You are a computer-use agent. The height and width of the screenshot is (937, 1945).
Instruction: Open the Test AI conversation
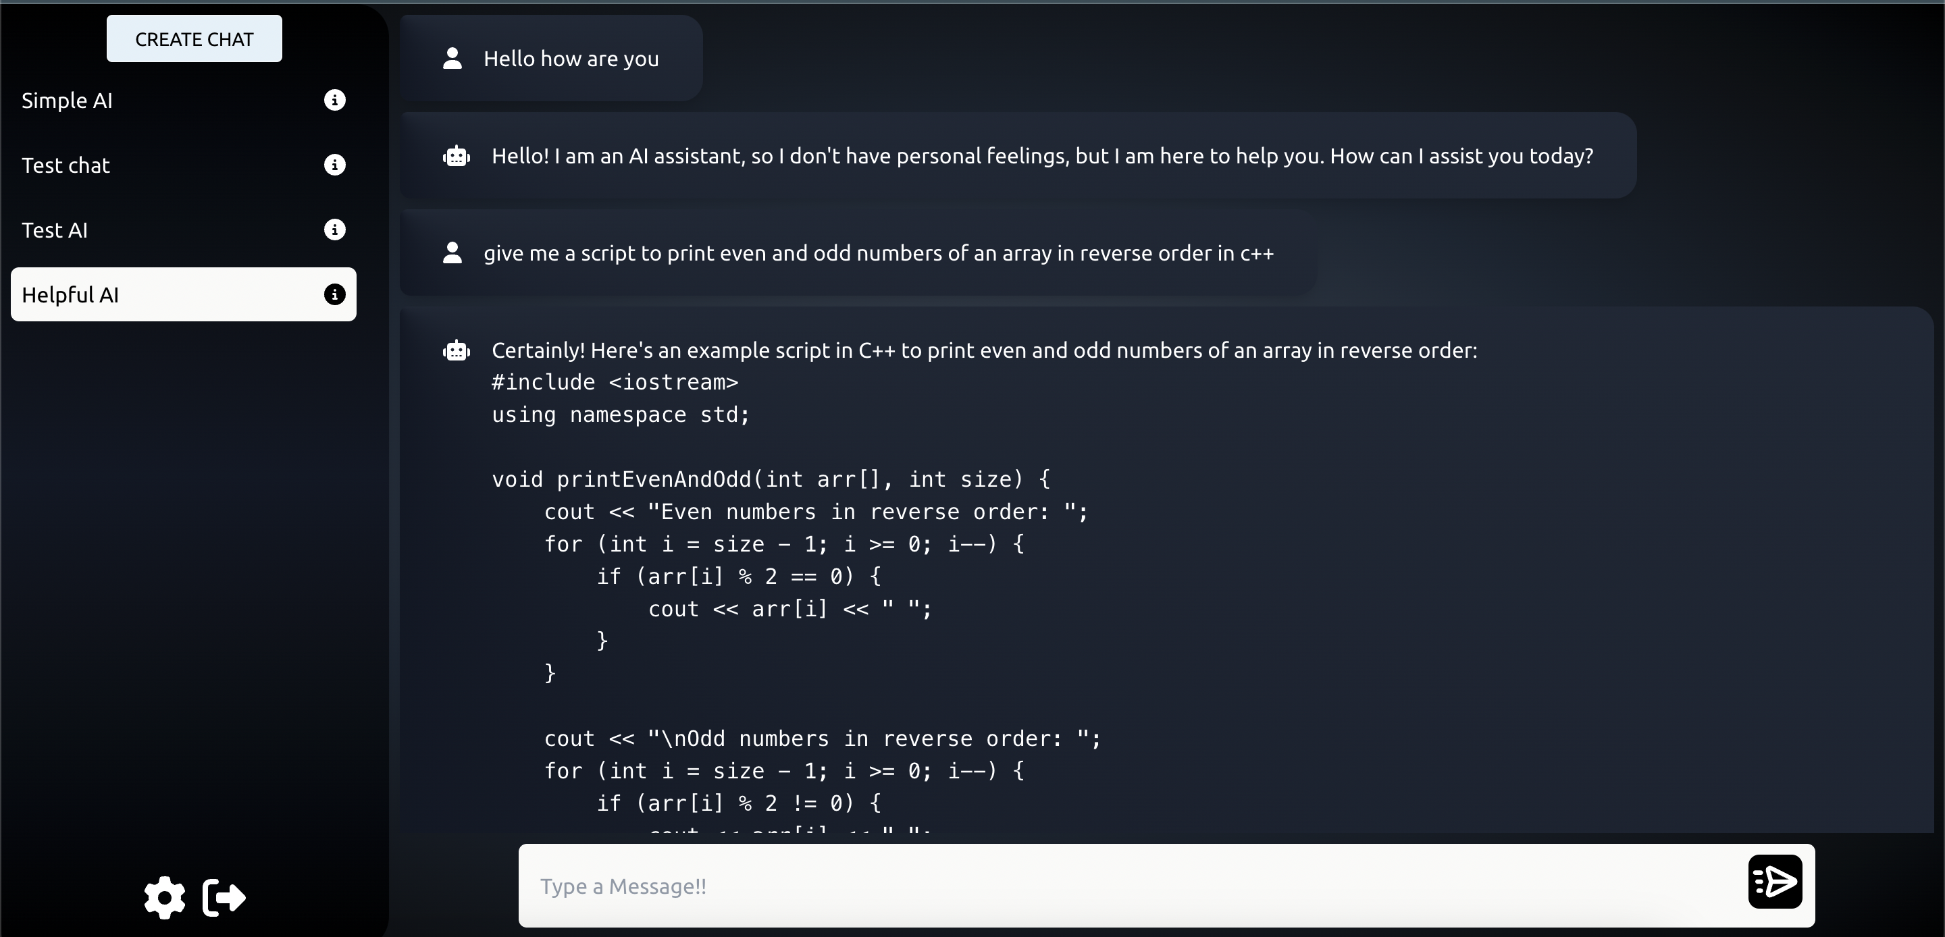tap(54, 230)
